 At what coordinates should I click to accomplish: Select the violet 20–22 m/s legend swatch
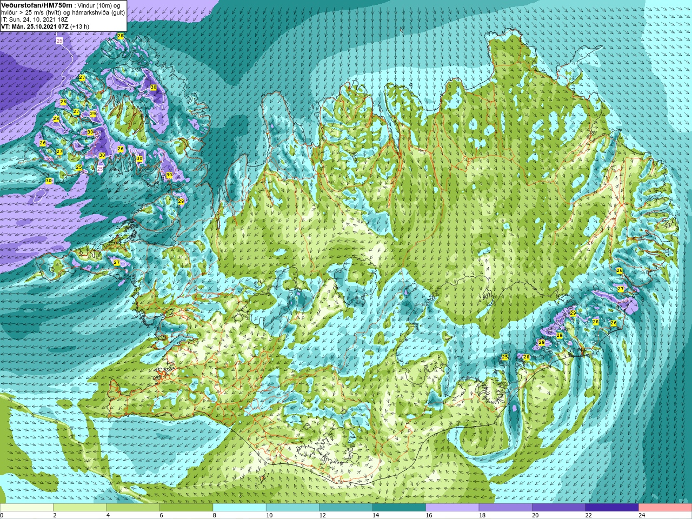[559, 508]
